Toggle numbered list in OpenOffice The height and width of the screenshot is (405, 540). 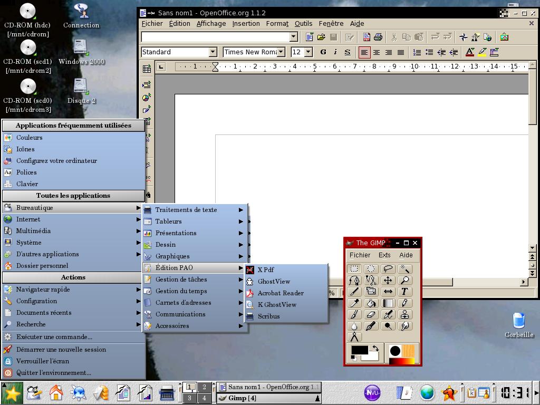point(417,52)
